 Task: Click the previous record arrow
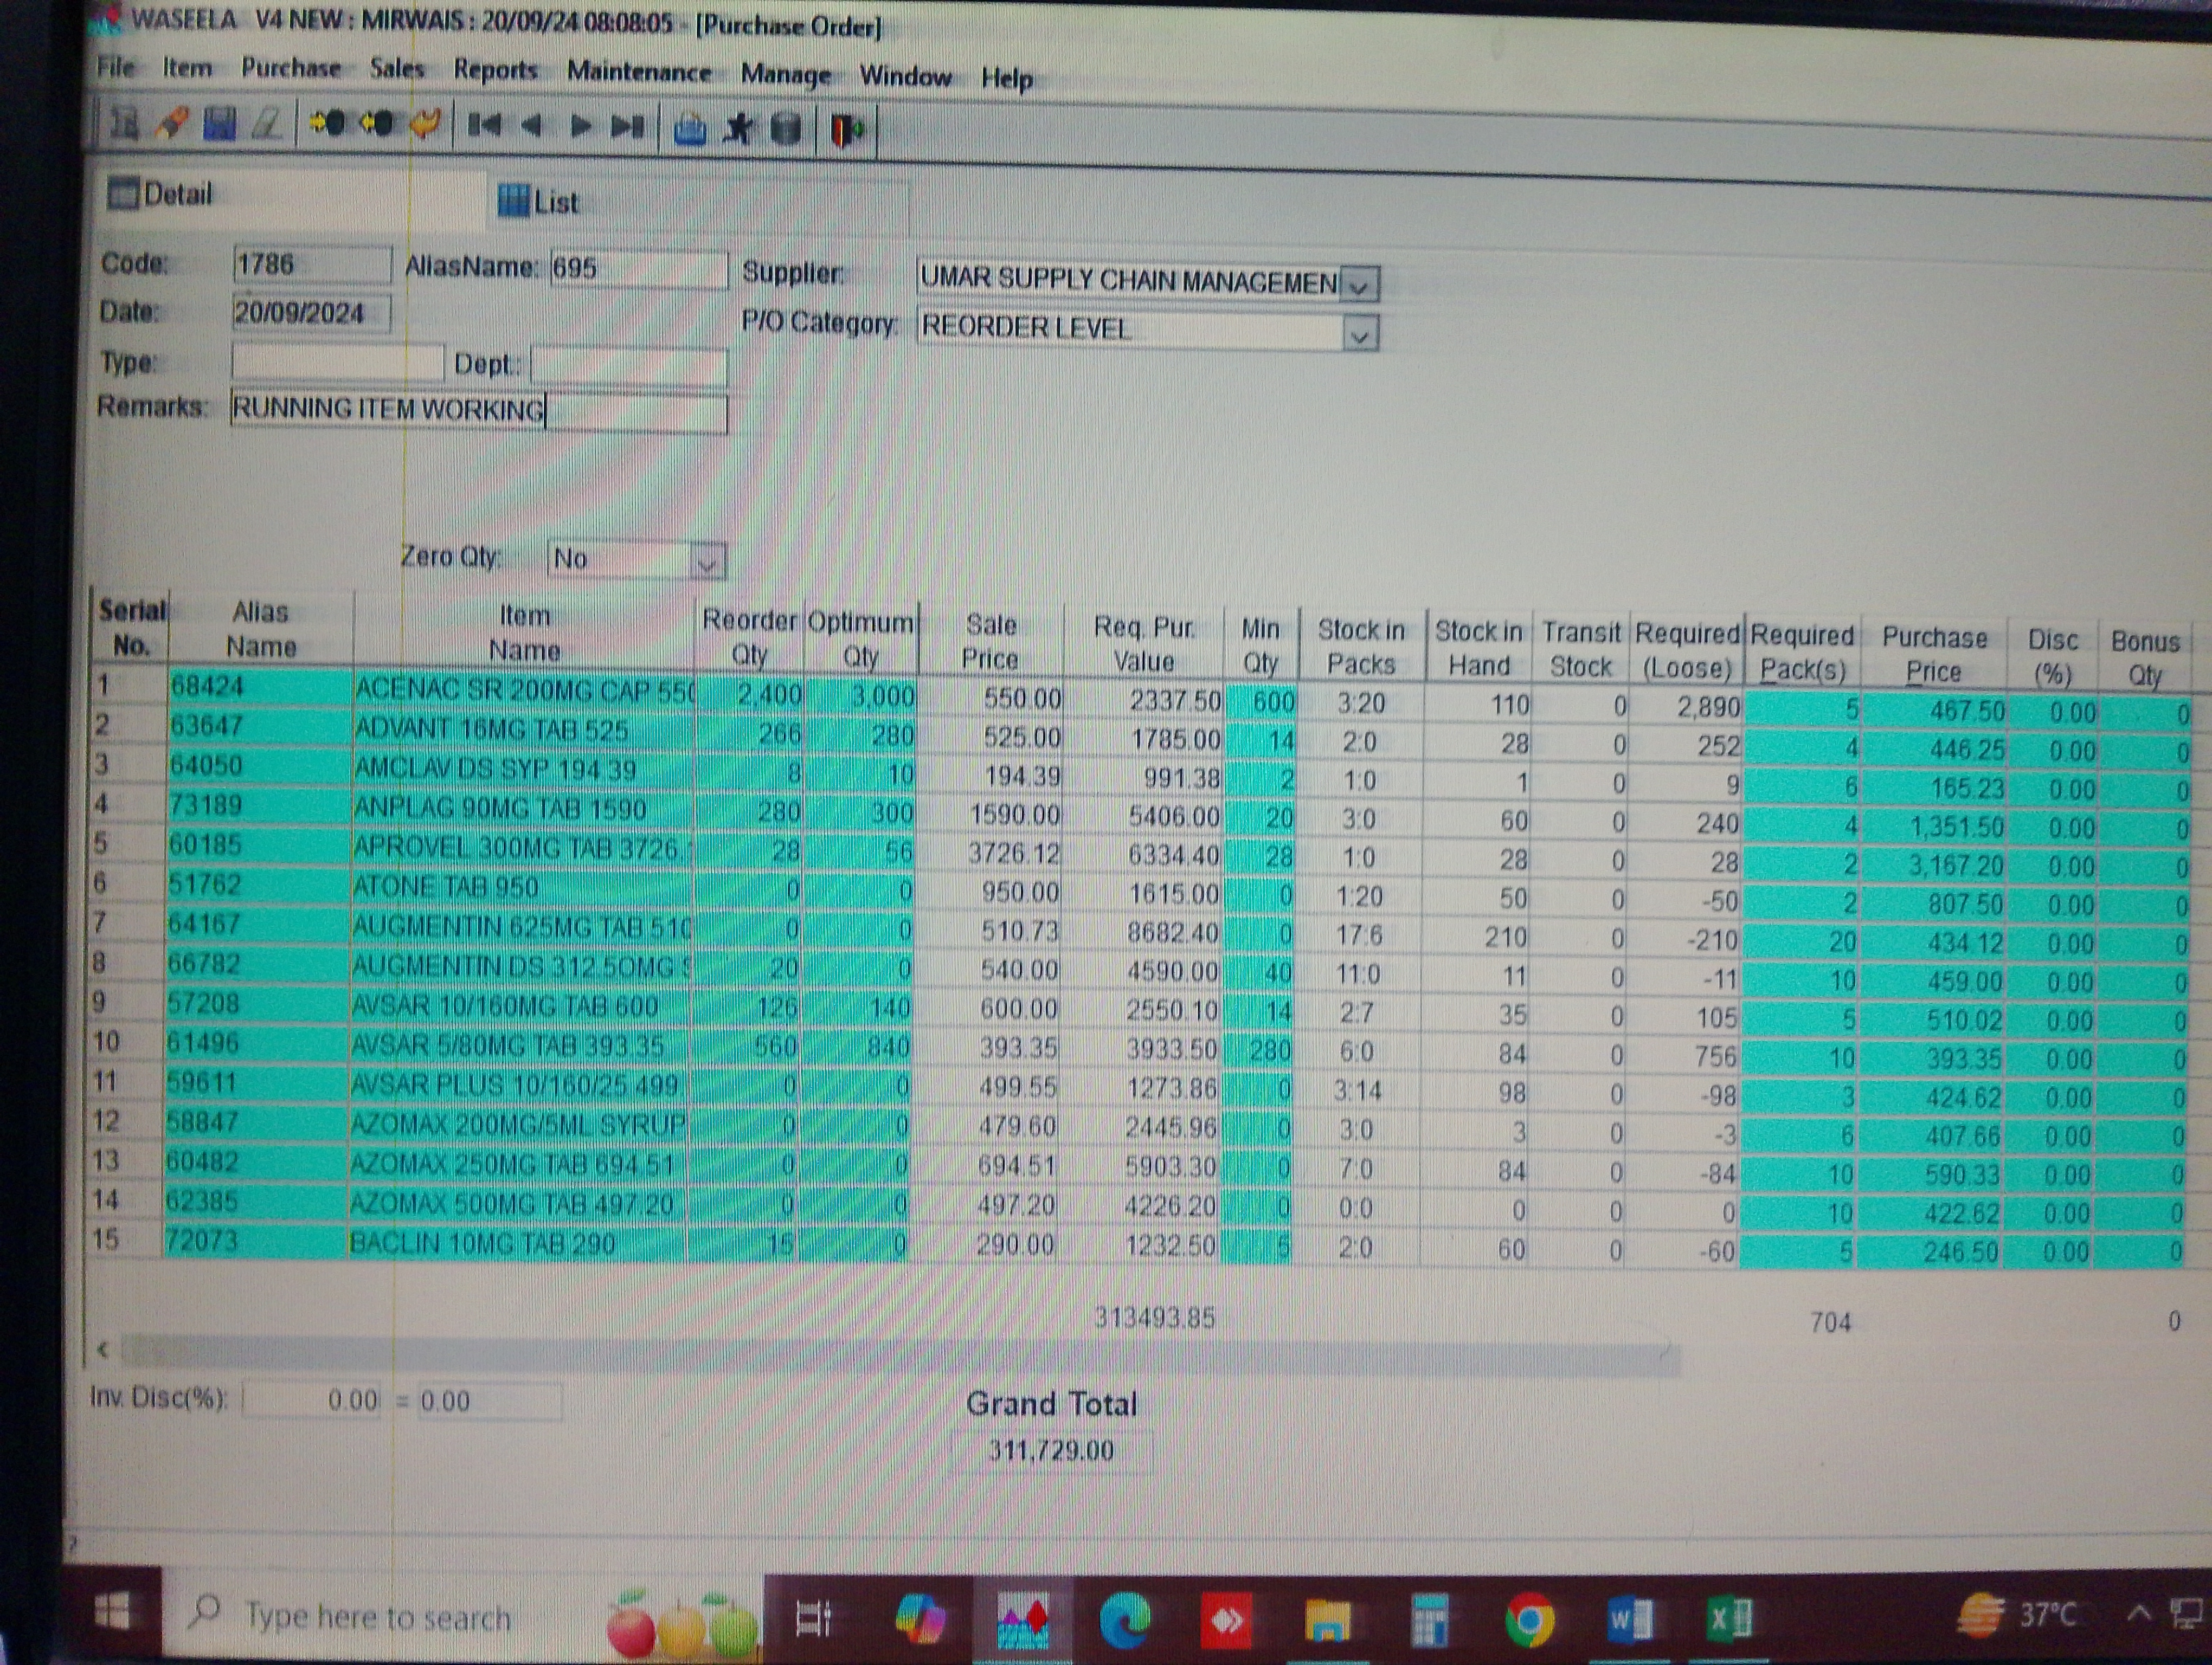tap(532, 126)
